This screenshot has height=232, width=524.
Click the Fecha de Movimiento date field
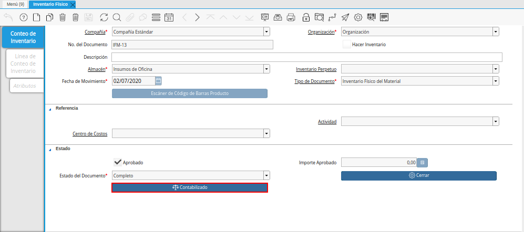pos(133,81)
